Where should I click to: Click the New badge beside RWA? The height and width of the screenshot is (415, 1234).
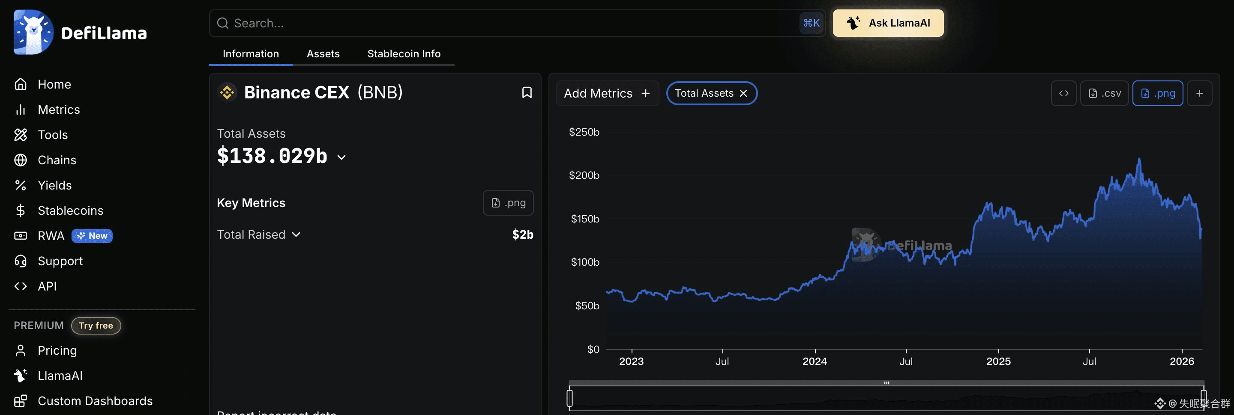(x=92, y=236)
